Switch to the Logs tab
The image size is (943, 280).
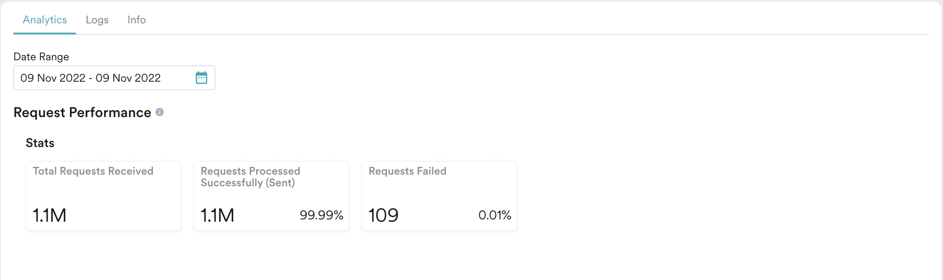(x=96, y=19)
